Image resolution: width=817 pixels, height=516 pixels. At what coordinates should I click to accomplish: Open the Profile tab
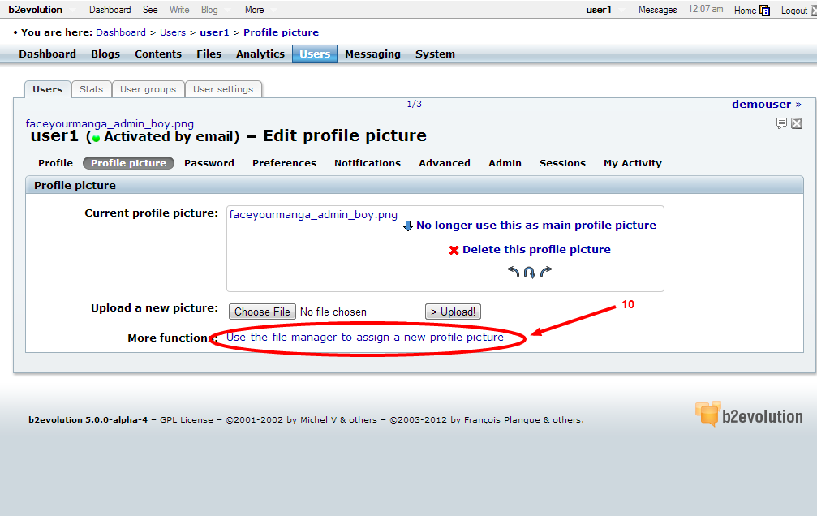tap(55, 163)
